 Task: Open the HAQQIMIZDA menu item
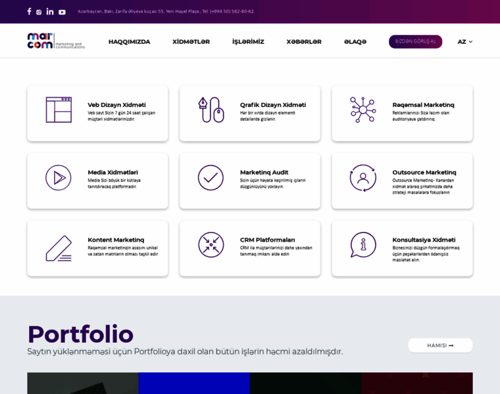click(129, 41)
